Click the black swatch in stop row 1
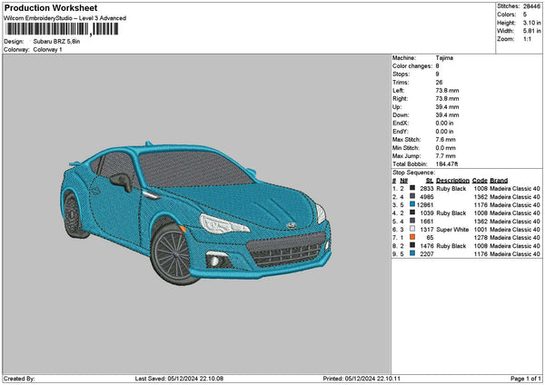 click(411, 187)
